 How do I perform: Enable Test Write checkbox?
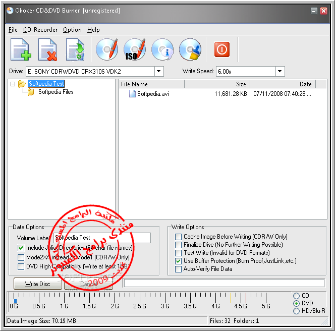pyautogui.click(x=178, y=253)
